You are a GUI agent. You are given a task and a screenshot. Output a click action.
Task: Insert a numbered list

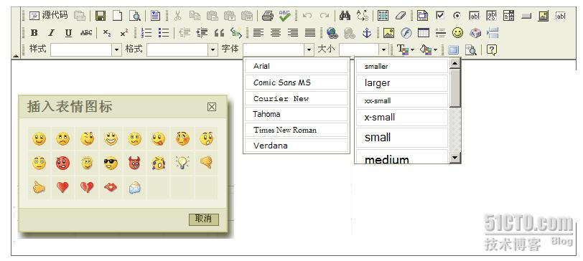146,33
